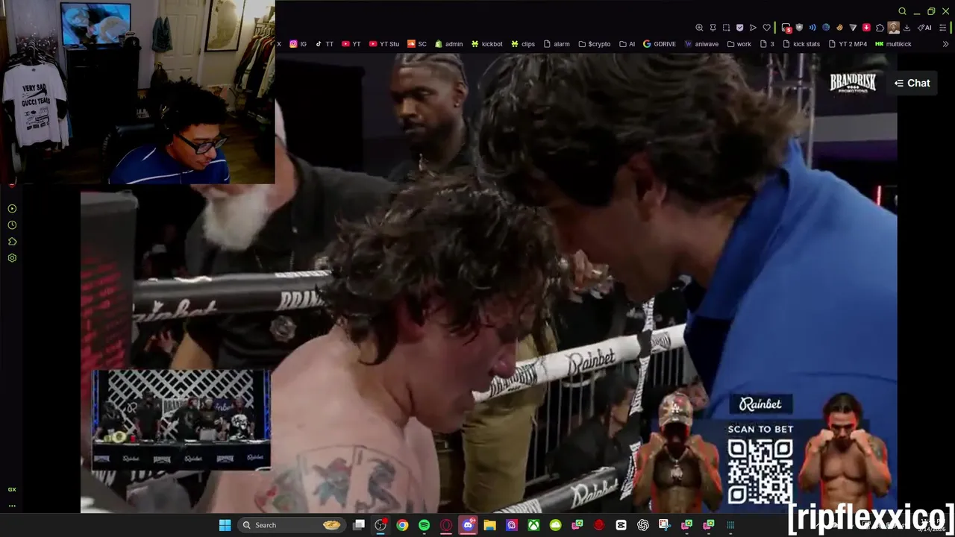The width and height of the screenshot is (955, 537).
Task: Click the GX Control sidebar icon
Action: pyautogui.click(x=12, y=209)
